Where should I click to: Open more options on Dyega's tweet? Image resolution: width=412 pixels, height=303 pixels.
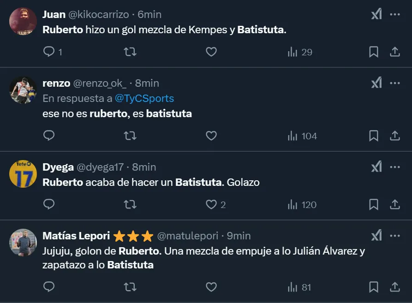pyautogui.click(x=395, y=167)
